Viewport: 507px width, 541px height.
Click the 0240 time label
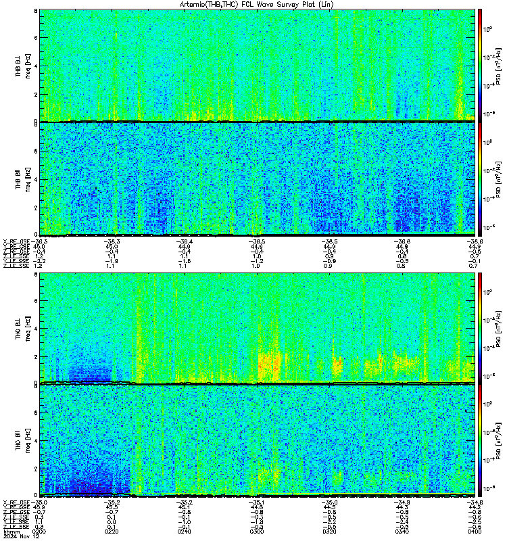184,532
